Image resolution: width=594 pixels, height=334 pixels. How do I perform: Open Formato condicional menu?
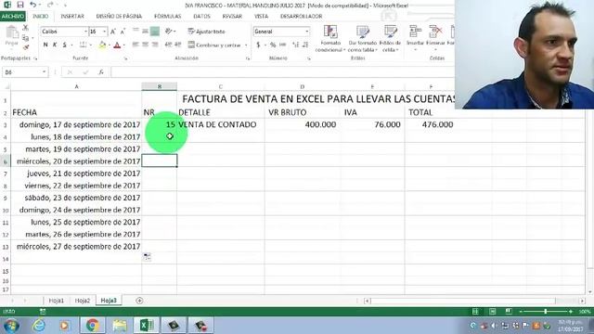(x=330, y=39)
